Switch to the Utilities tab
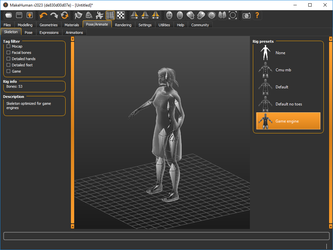This screenshot has width=333, height=250. [165, 25]
